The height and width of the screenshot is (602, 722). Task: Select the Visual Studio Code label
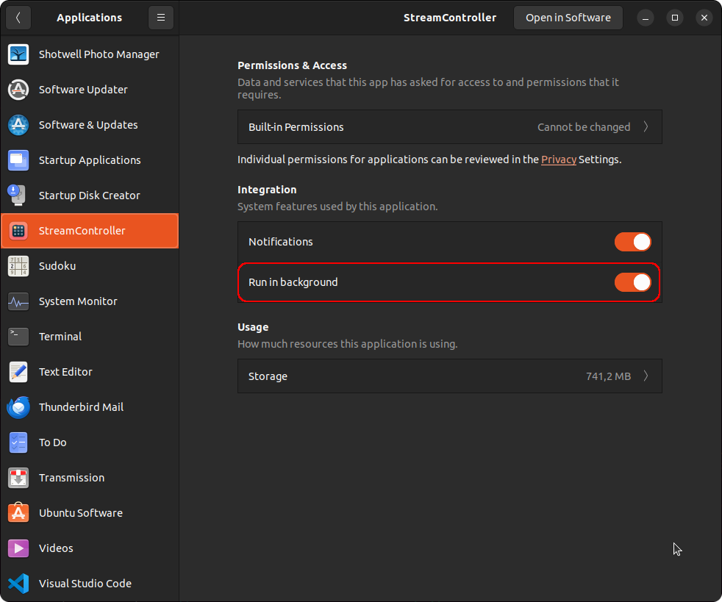(x=85, y=584)
